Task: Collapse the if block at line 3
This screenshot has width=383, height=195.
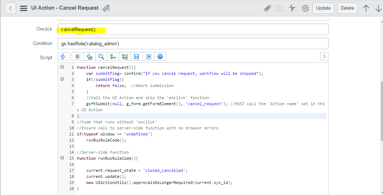Action: [x=62, y=79]
